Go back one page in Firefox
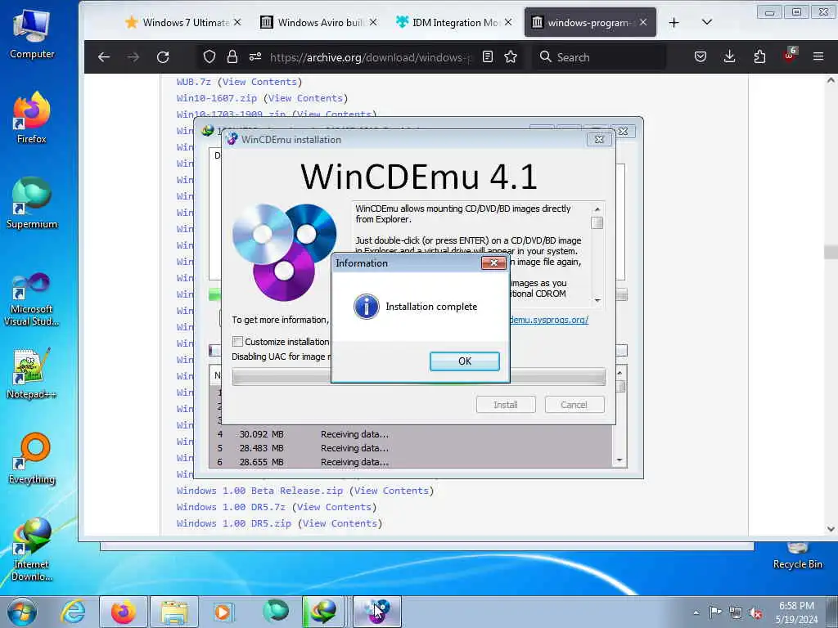Image resolution: width=838 pixels, height=628 pixels. click(x=104, y=57)
